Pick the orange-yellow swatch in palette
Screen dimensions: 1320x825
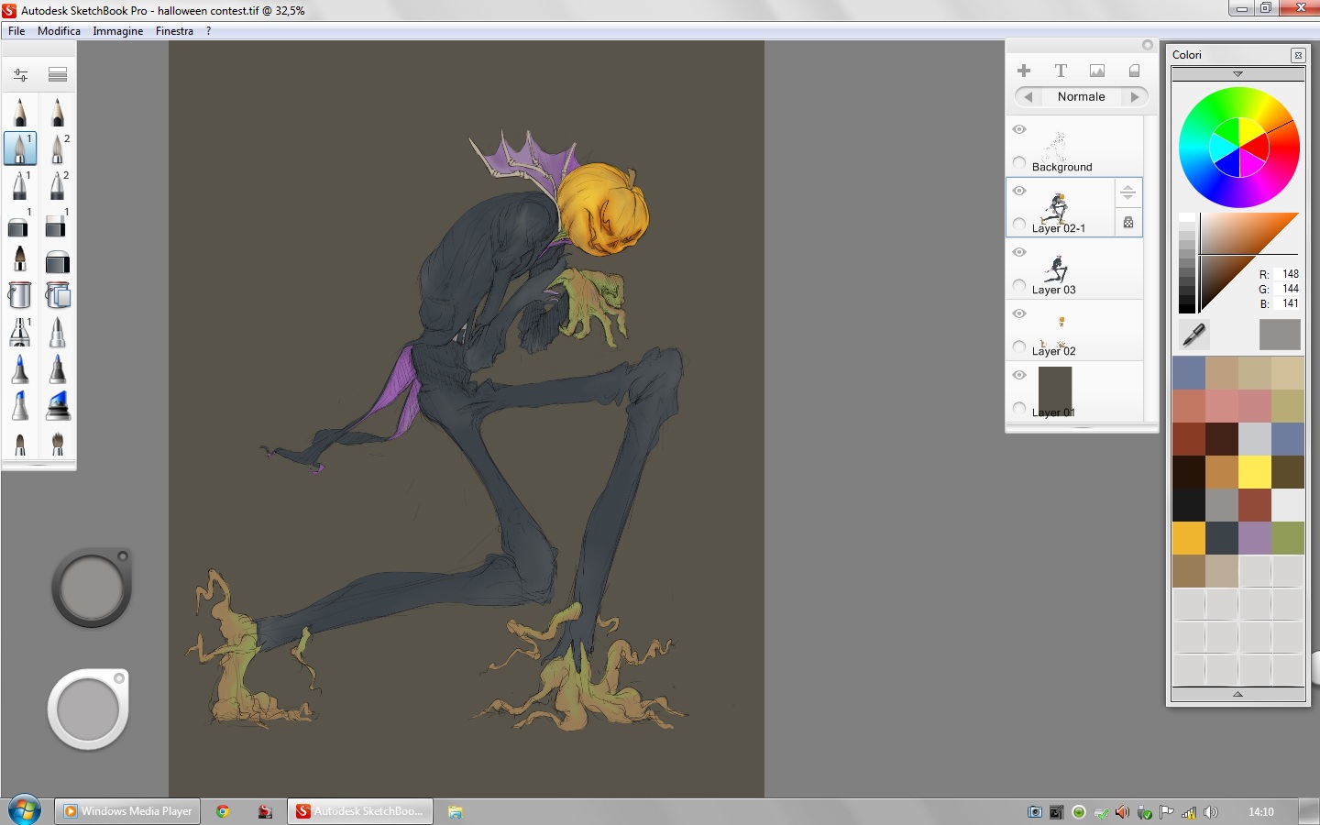coord(1189,538)
